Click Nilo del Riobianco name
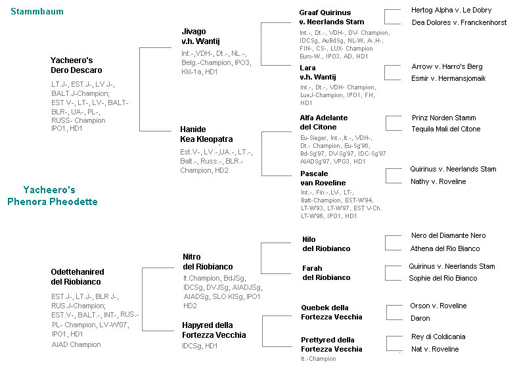 pyautogui.click(x=326, y=244)
